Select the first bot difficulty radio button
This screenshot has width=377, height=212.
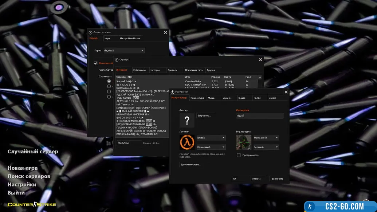tap(109, 81)
